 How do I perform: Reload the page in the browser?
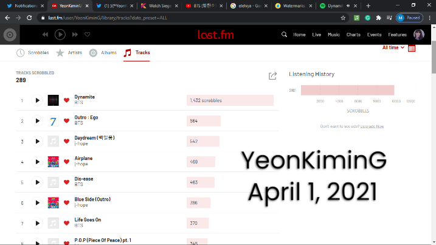point(29,18)
